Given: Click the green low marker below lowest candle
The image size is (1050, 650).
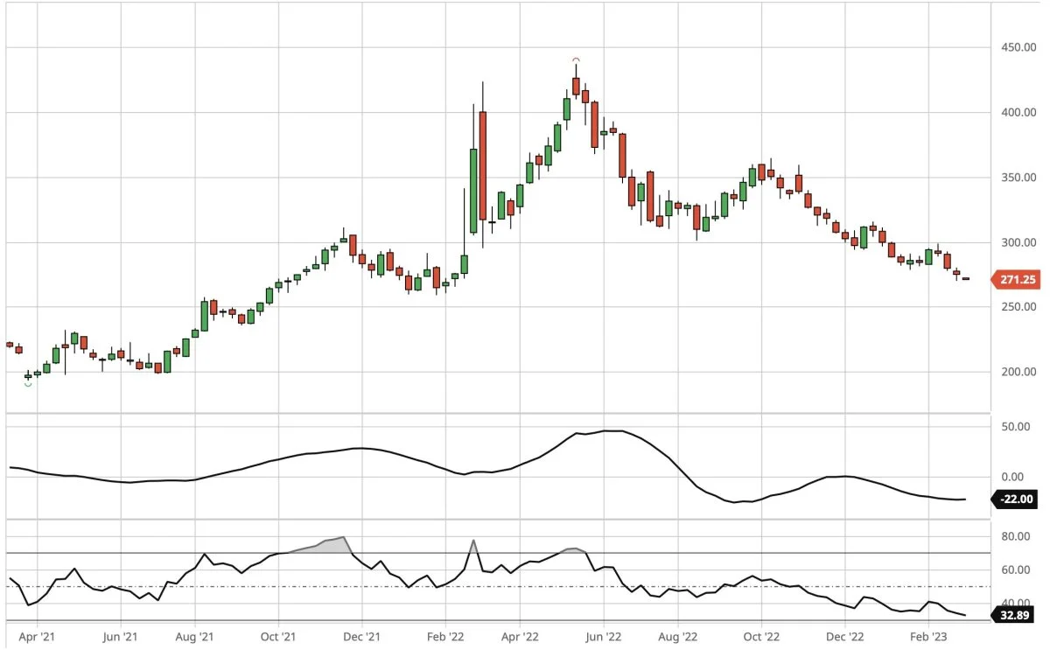Looking at the screenshot, I should 28,384.
